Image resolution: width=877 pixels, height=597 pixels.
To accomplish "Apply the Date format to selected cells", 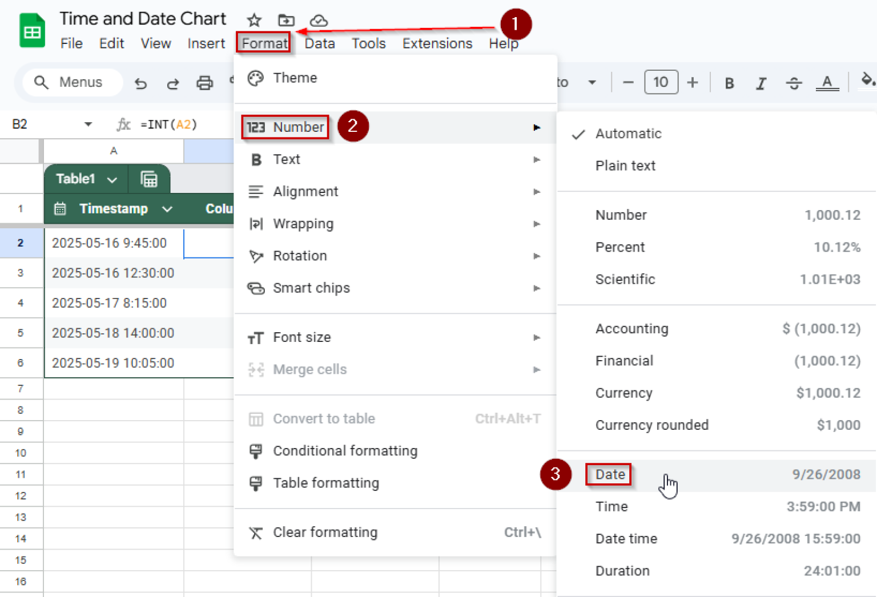I will [609, 474].
